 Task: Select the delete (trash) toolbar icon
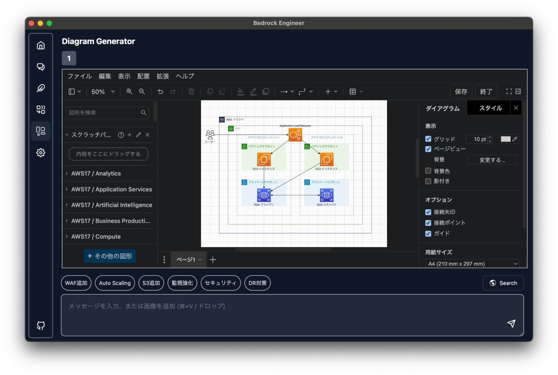[x=191, y=91]
